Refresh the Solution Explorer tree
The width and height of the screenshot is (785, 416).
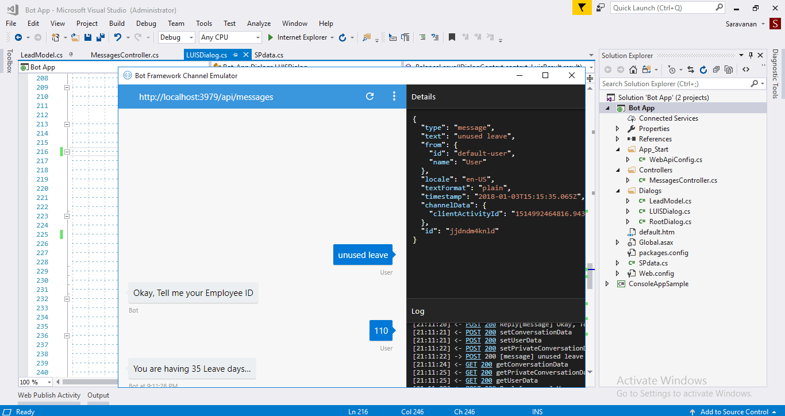pyautogui.click(x=703, y=70)
